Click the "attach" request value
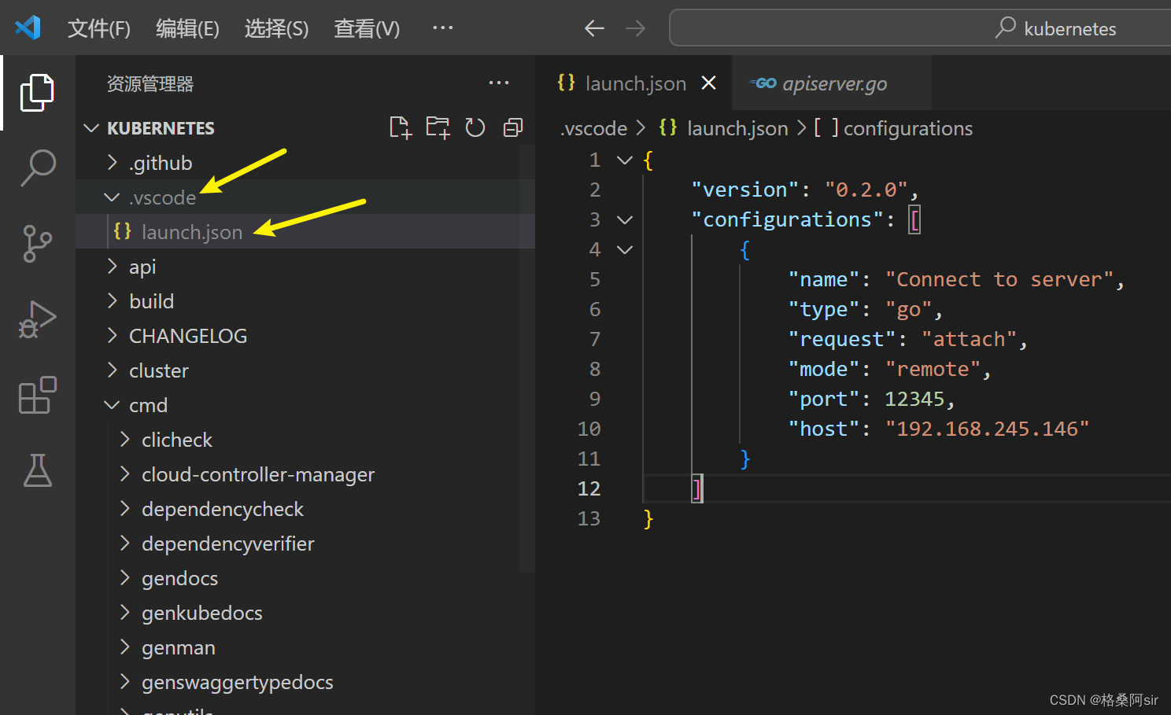The width and height of the screenshot is (1171, 715). pos(970,339)
